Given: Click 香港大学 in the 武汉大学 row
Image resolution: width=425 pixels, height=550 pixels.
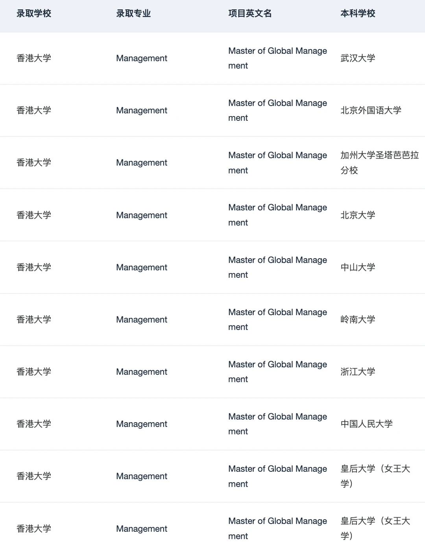Looking at the screenshot, I should (x=34, y=58).
